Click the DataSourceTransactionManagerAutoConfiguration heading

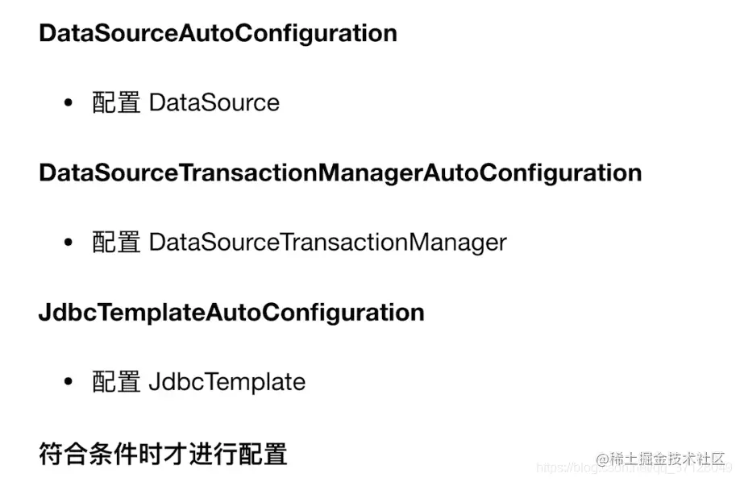click(x=340, y=172)
